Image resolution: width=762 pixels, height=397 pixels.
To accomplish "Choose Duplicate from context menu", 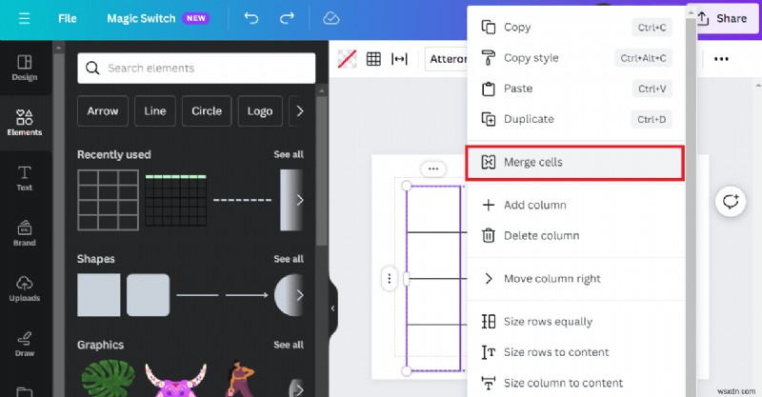I will 576,119.
